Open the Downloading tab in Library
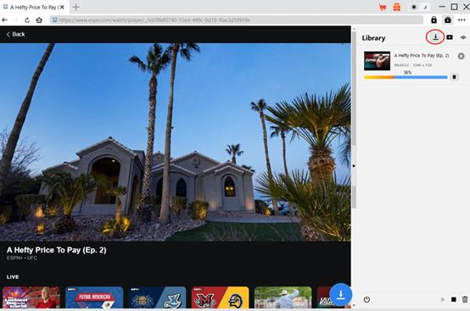The width and height of the screenshot is (470, 311). click(x=435, y=37)
